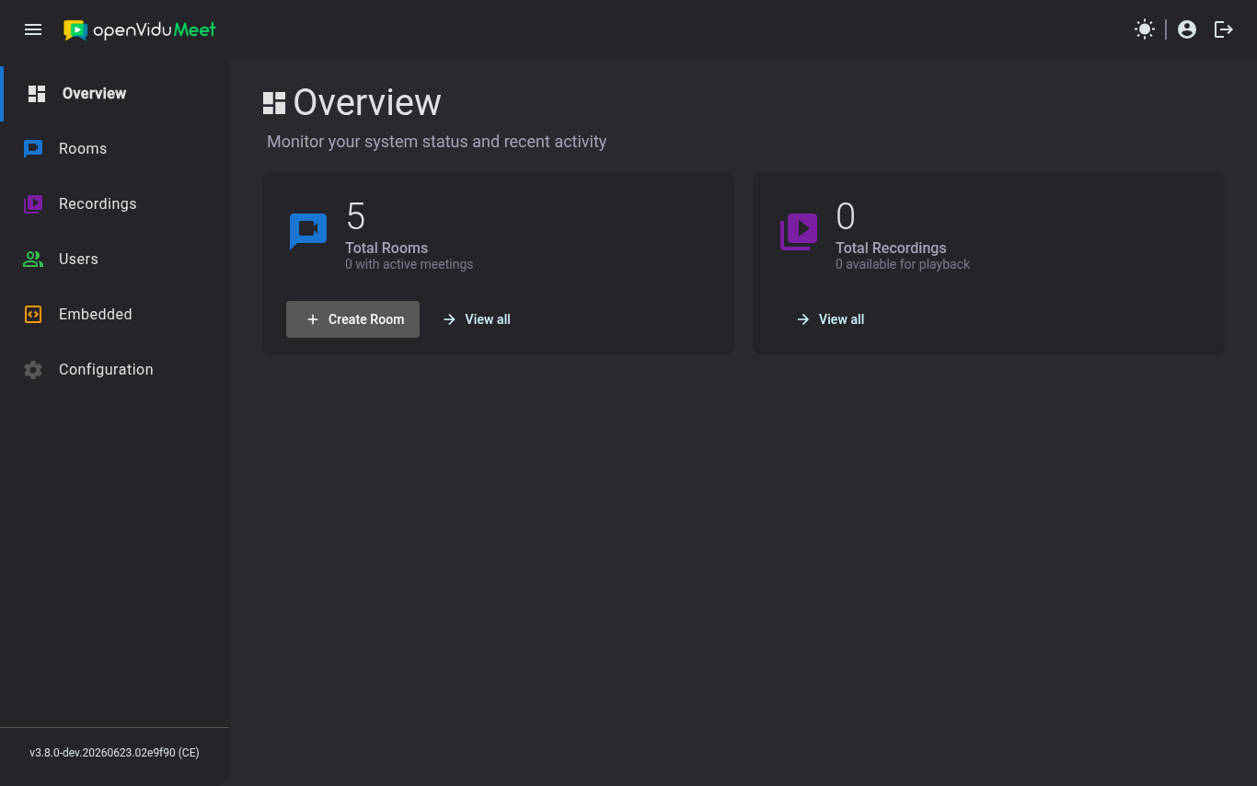Click the dashboard icon beside Overview heading
Image resolution: width=1257 pixels, height=786 pixels.
tap(274, 103)
